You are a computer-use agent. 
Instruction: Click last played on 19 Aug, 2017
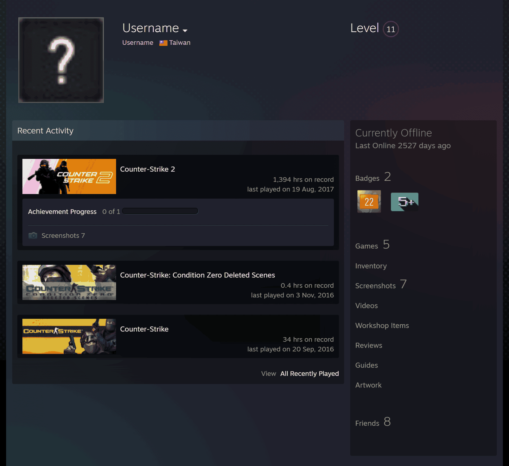point(290,189)
